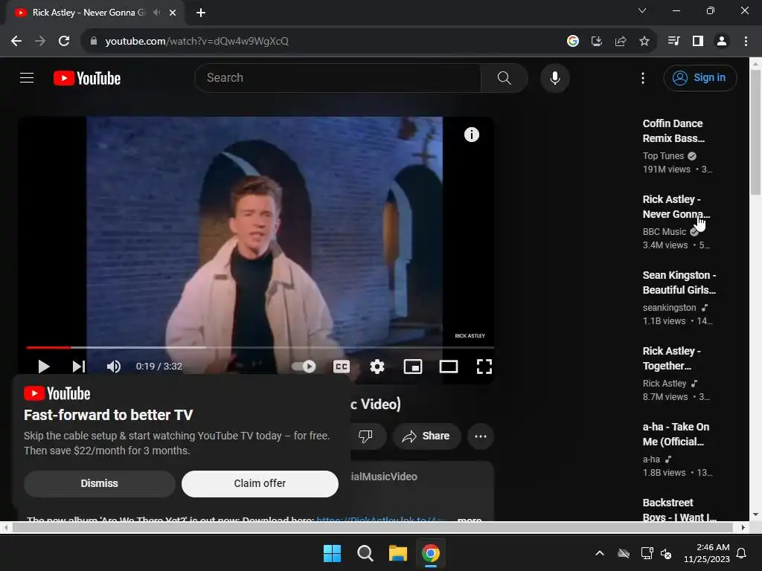This screenshot has height=571, width=762.
Task: Click the vertical page scrollbar
Action: [x=755, y=132]
